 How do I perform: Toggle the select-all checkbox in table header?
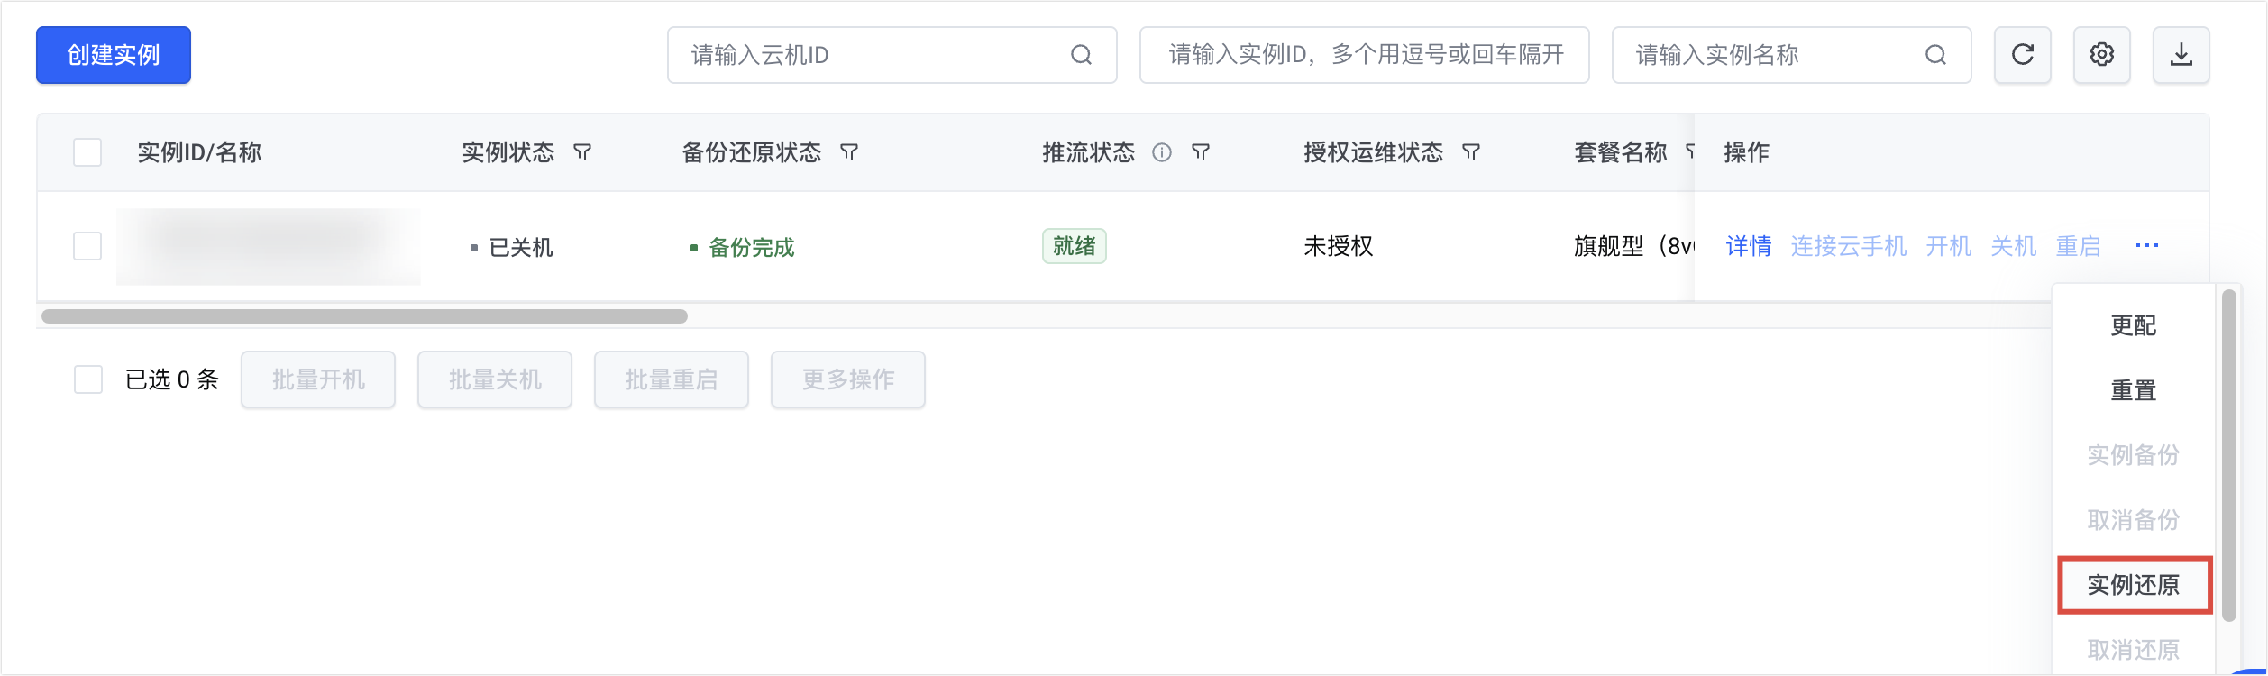tap(87, 152)
